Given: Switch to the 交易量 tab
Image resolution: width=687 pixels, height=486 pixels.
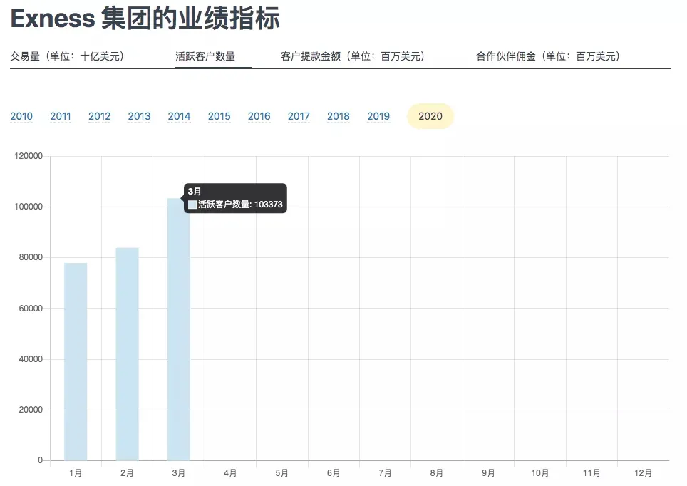Looking at the screenshot, I should click(67, 56).
